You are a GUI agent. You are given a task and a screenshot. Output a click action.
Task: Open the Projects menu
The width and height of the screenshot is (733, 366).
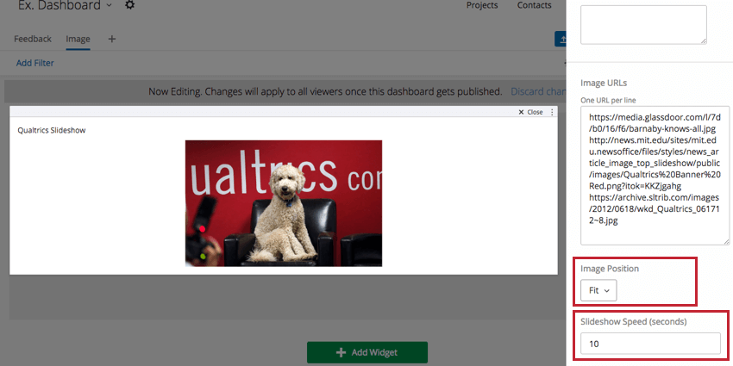click(x=482, y=6)
